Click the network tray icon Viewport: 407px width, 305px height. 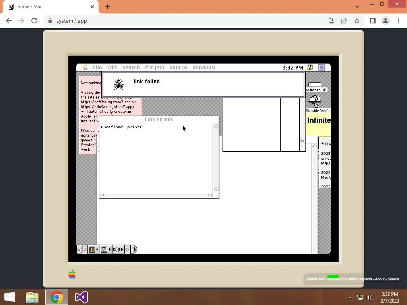point(360,297)
